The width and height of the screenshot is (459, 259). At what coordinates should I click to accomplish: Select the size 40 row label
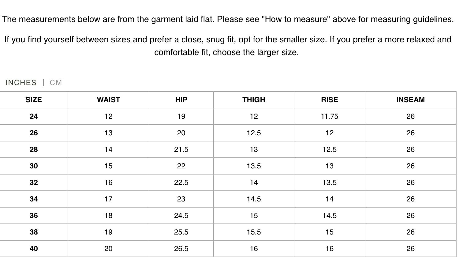tap(34, 249)
